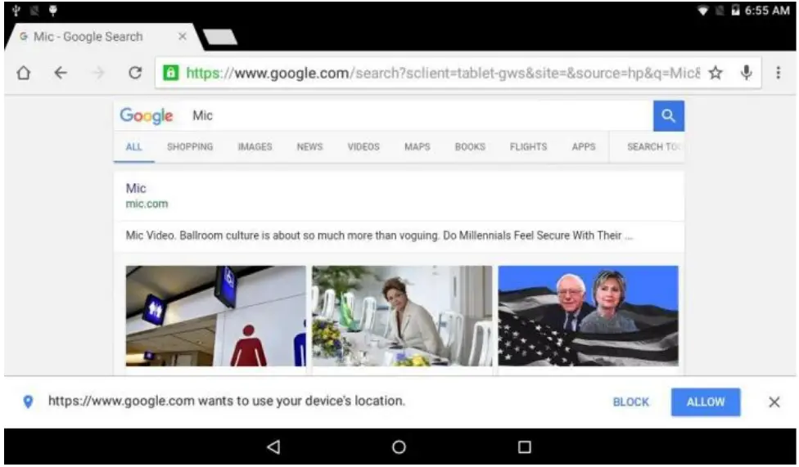Screen dimensions: 799x467
Task: Click the blue search magnifier button
Action: 669,115
